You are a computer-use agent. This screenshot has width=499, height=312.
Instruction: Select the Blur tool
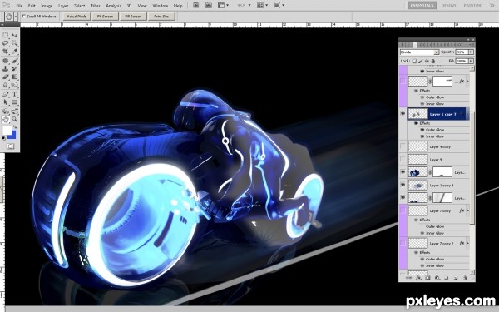pos(6,85)
